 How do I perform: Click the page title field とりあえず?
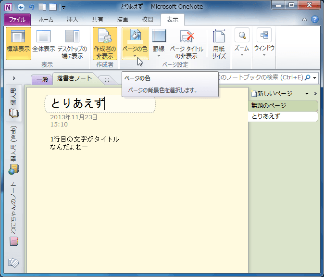point(100,104)
